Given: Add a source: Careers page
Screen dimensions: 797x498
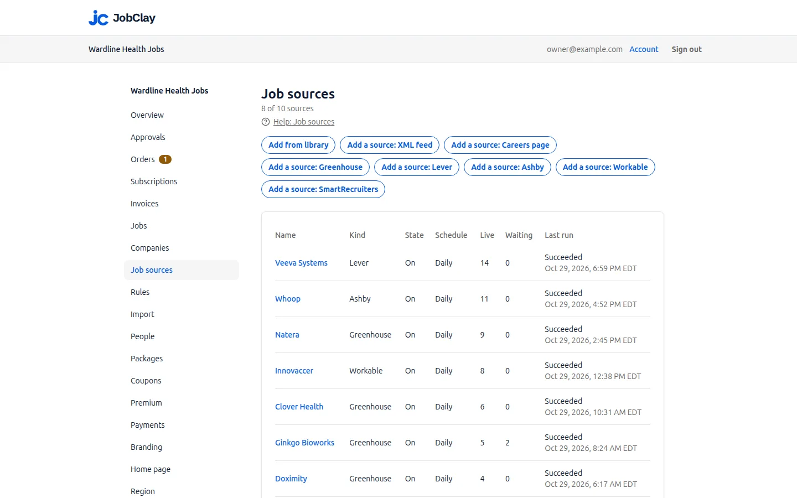Looking at the screenshot, I should [500, 145].
